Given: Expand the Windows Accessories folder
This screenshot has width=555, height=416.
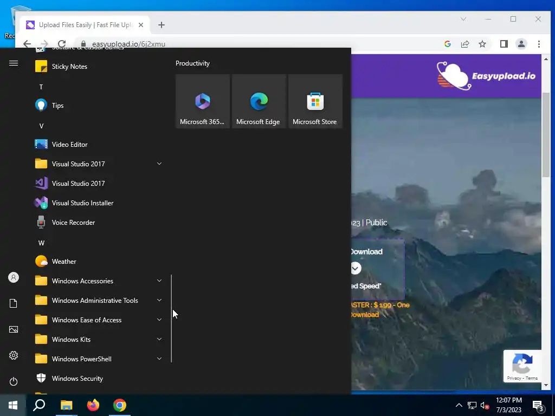Looking at the screenshot, I should click(x=99, y=281).
